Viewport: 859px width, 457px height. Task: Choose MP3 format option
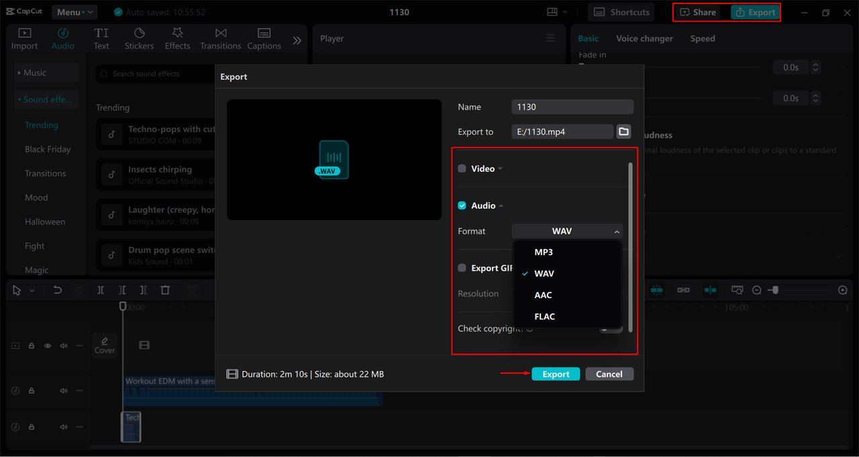(x=567, y=252)
